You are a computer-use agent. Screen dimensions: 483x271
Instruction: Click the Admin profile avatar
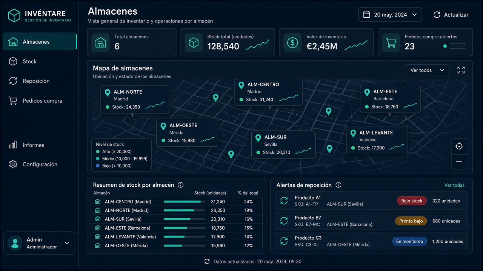click(x=15, y=243)
